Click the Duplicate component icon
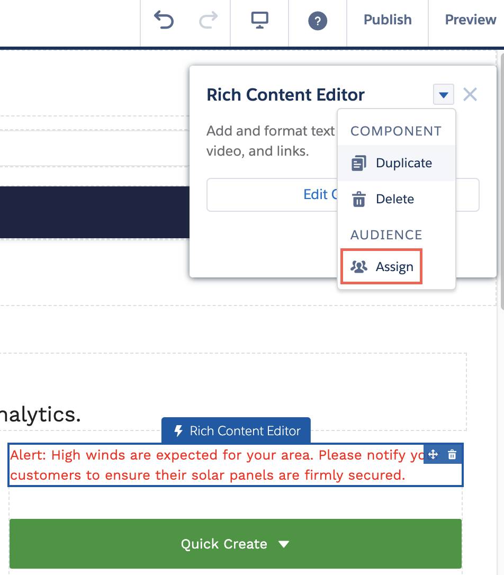504x575 pixels. [359, 163]
